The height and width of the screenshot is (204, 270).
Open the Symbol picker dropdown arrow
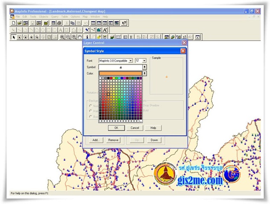145,67
